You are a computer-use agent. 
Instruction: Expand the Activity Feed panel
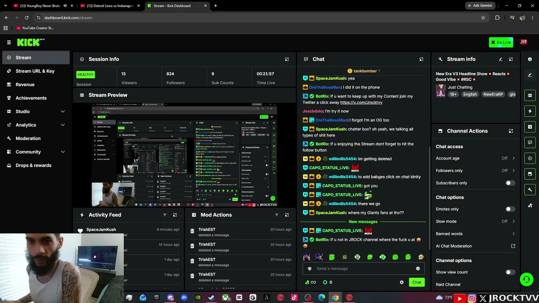(x=175, y=215)
